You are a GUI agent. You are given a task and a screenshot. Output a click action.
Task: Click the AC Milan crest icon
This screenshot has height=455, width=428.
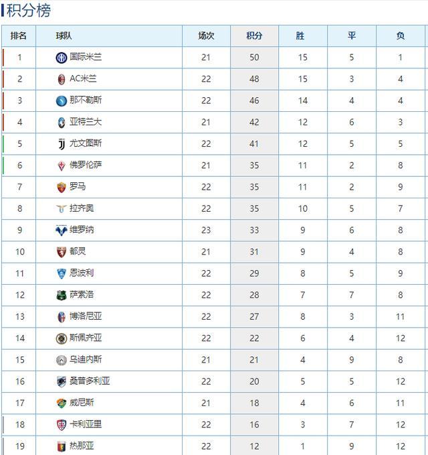point(61,79)
